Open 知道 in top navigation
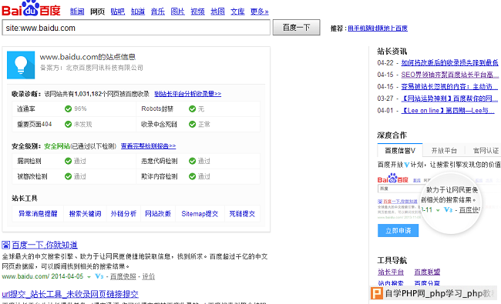Screen dimensions: 501x304 (x=138, y=12)
